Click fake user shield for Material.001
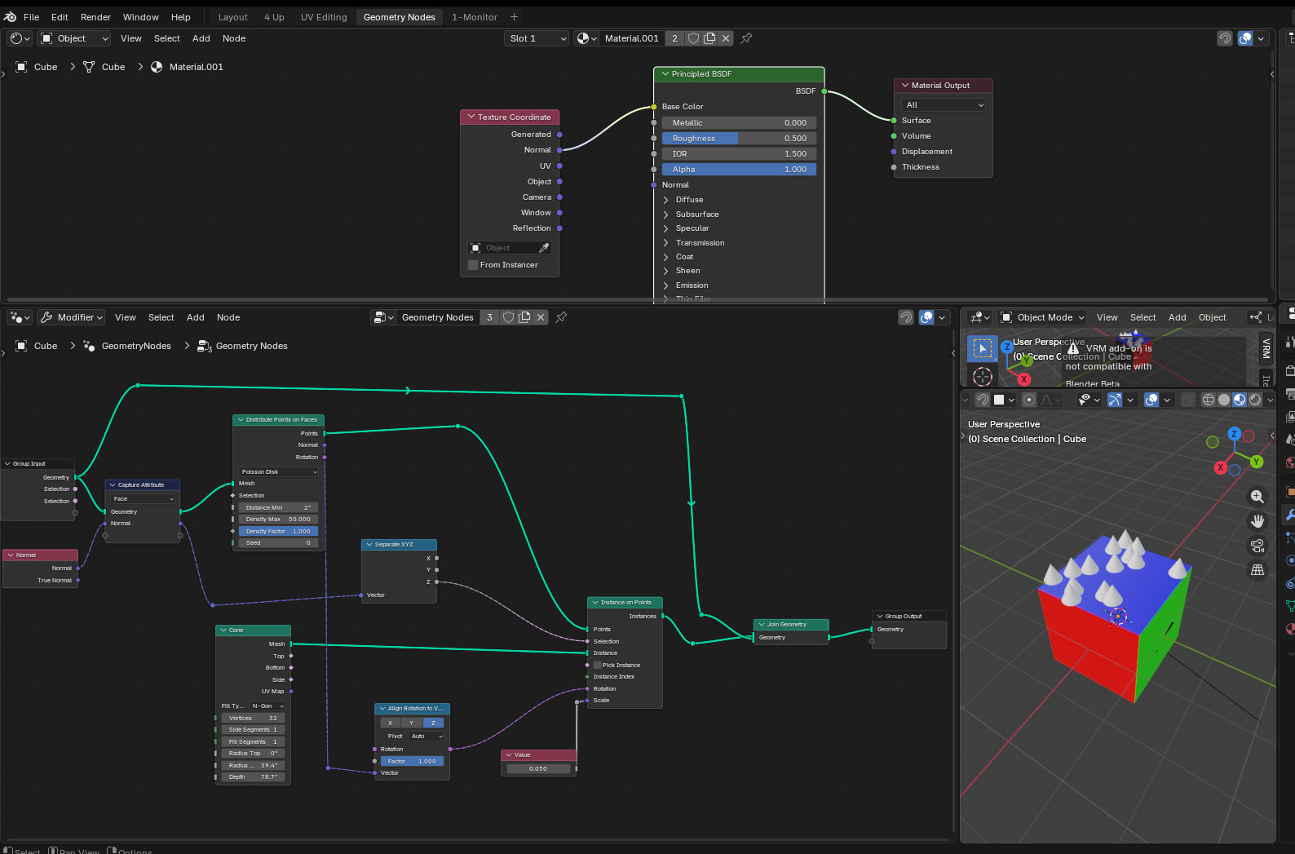This screenshot has width=1295, height=854. point(693,38)
